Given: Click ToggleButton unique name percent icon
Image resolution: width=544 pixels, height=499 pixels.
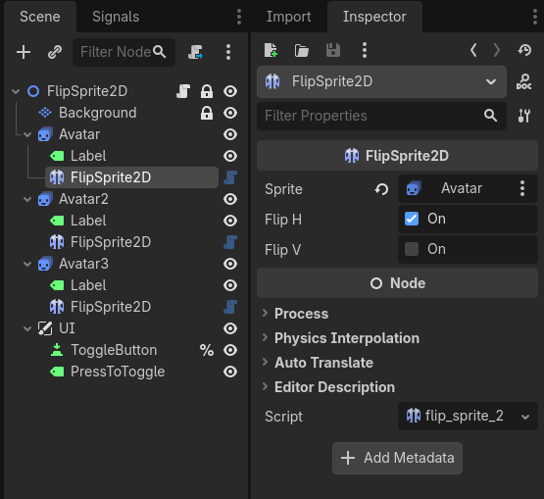Looking at the screenshot, I should tap(207, 350).
